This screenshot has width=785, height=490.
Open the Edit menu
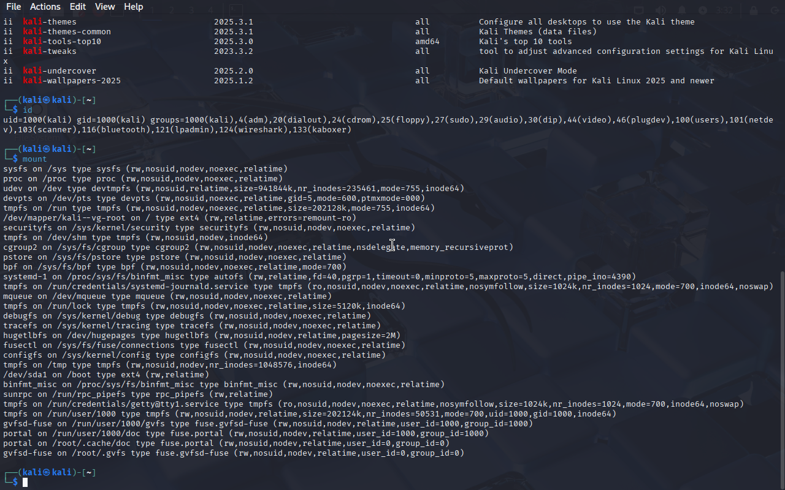click(x=78, y=7)
